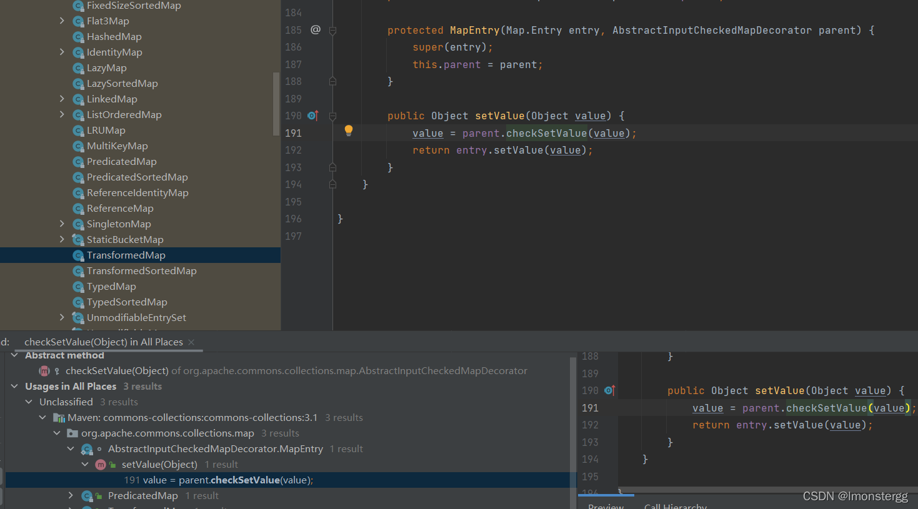Viewport: 918px width, 509px height.
Task: Toggle the code fold marker on line 190
Action: [x=332, y=116]
